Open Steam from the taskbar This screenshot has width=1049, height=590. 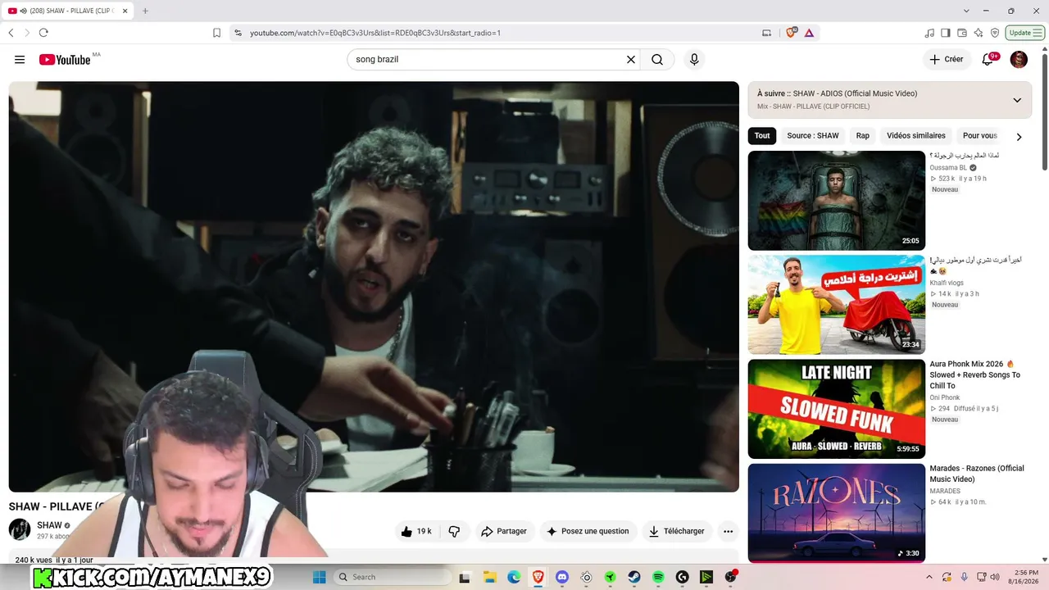pyautogui.click(x=634, y=577)
